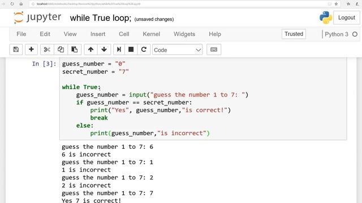Move selected cell up arrow
362x203 pixels.
(90, 50)
